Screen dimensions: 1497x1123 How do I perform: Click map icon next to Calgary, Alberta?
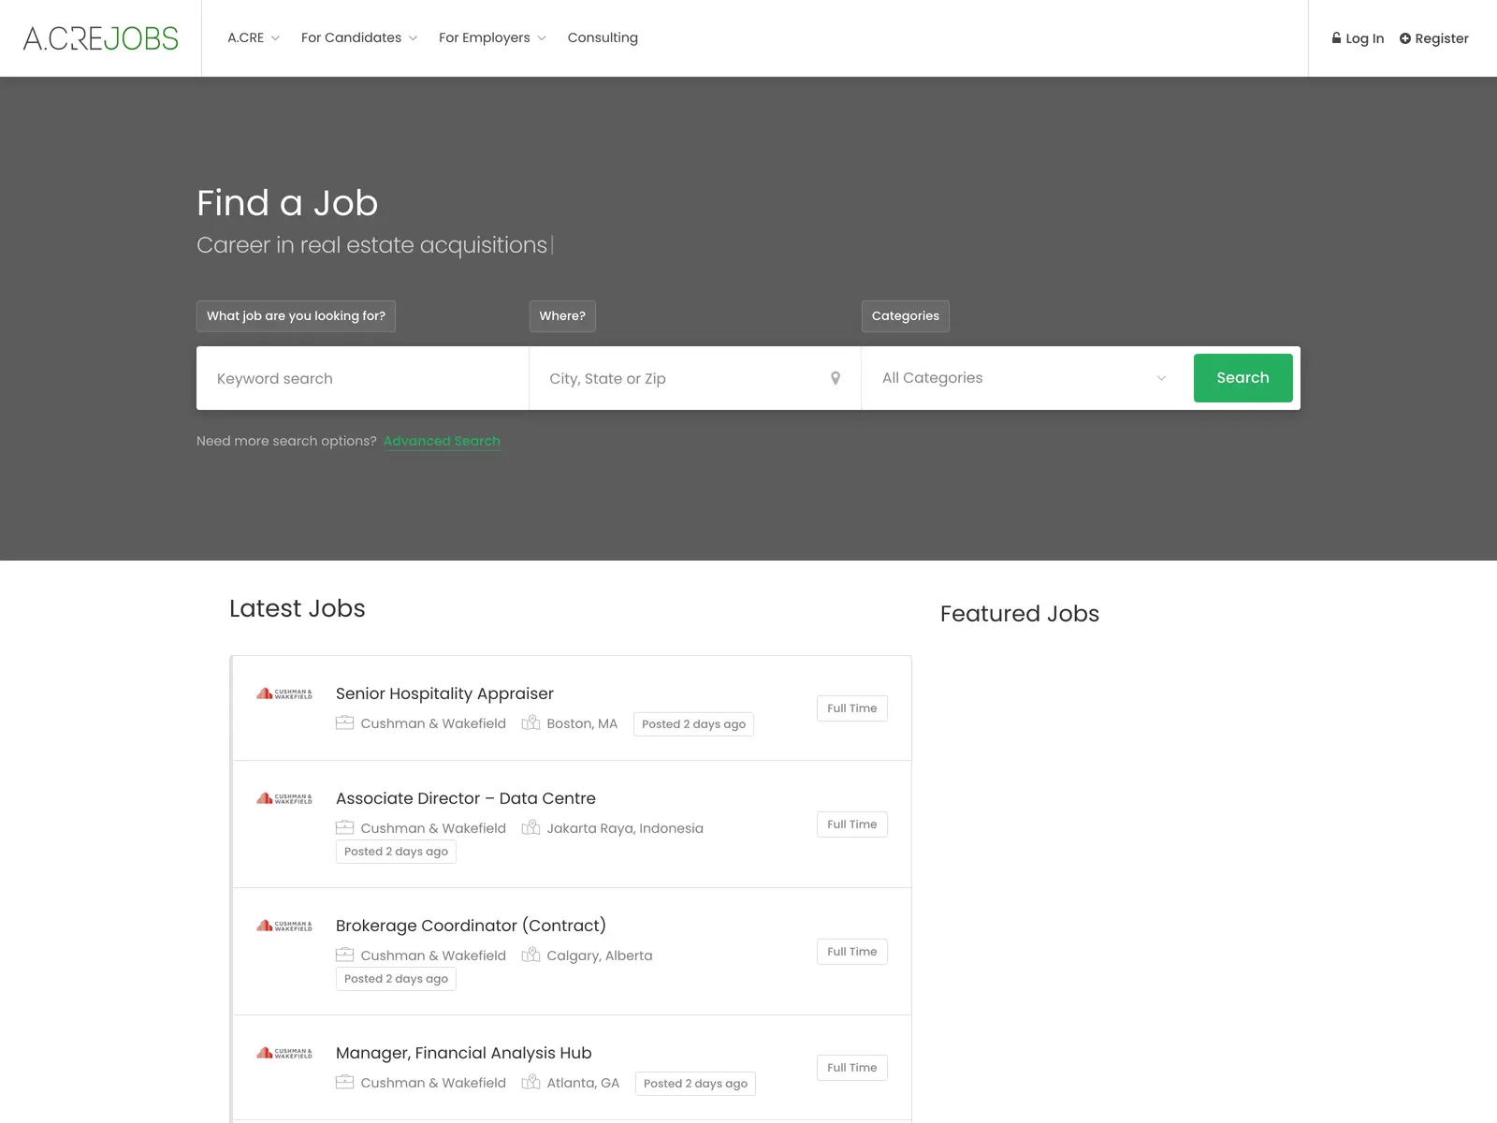[x=530, y=955]
